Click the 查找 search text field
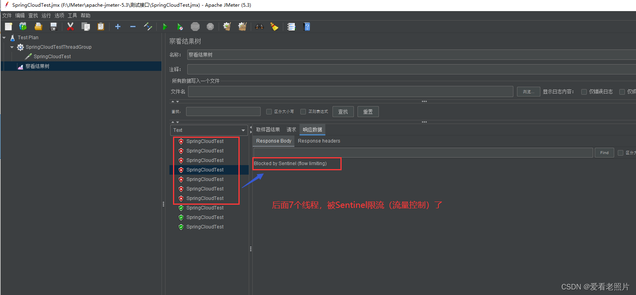The height and width of the screenshot is (295, 636). (223, 112)
